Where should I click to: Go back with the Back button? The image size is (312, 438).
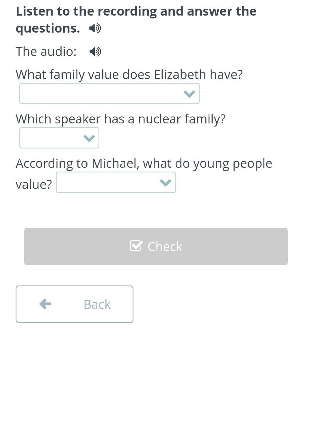pyautogui.click(x=75, y=304)
